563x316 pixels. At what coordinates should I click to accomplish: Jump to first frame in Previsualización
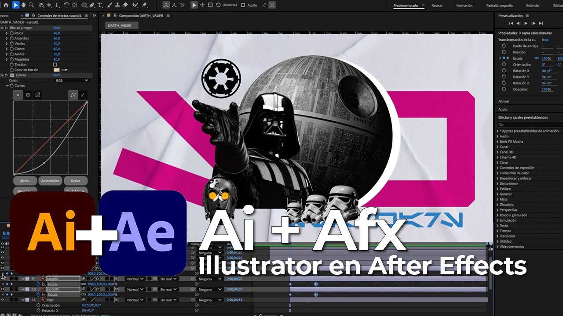point(511,23)
